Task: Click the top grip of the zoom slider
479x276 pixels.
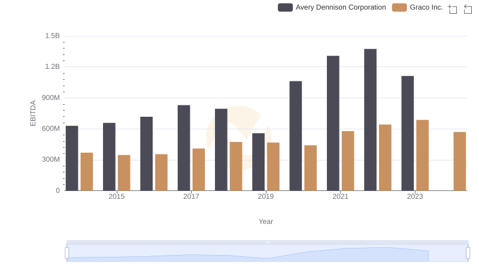Action: pos(267,242)
